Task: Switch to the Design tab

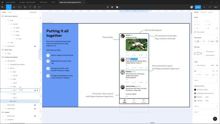Action: [x=196, y=12]
